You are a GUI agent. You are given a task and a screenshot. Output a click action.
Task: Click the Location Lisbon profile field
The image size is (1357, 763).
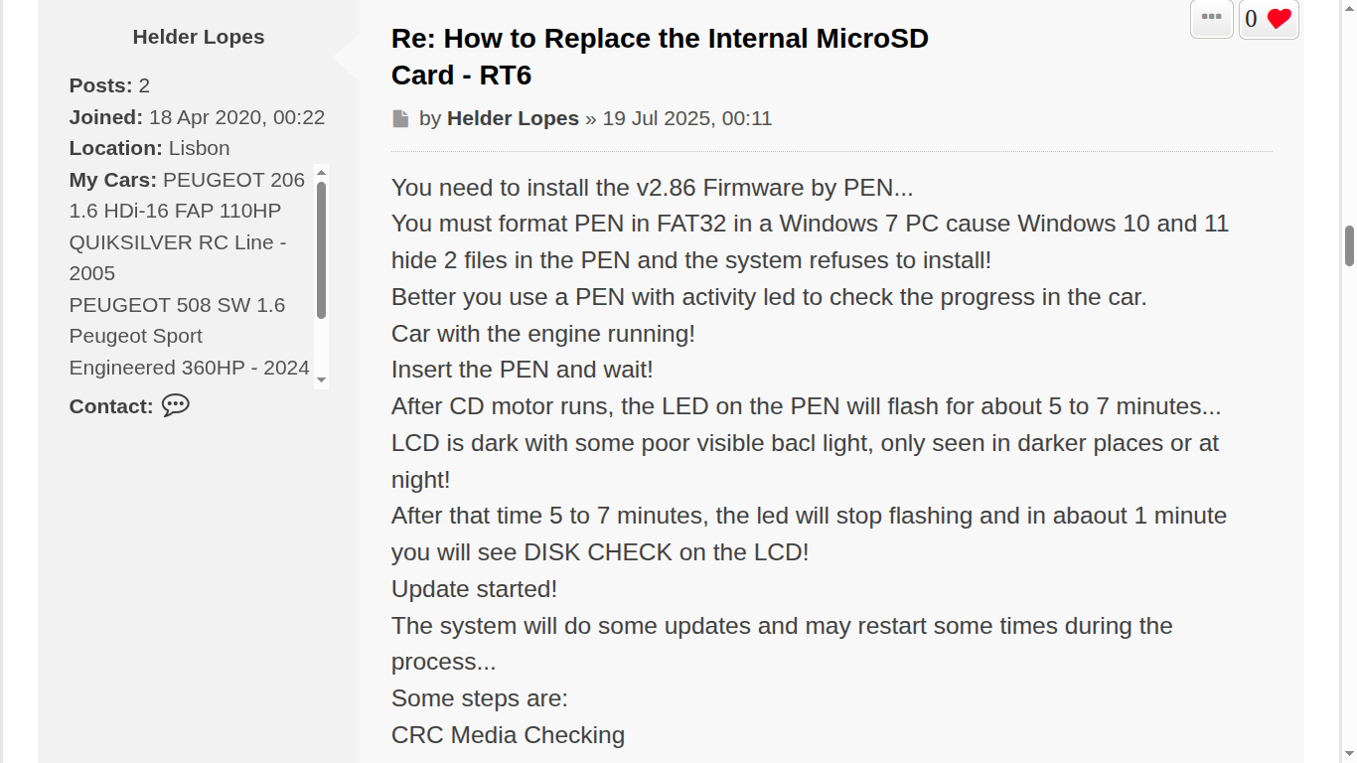click(149, 148)
